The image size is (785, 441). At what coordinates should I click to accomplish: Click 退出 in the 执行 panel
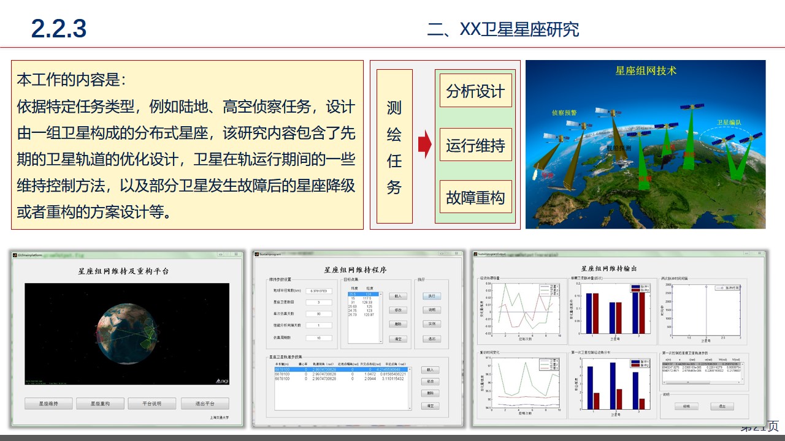431,338
